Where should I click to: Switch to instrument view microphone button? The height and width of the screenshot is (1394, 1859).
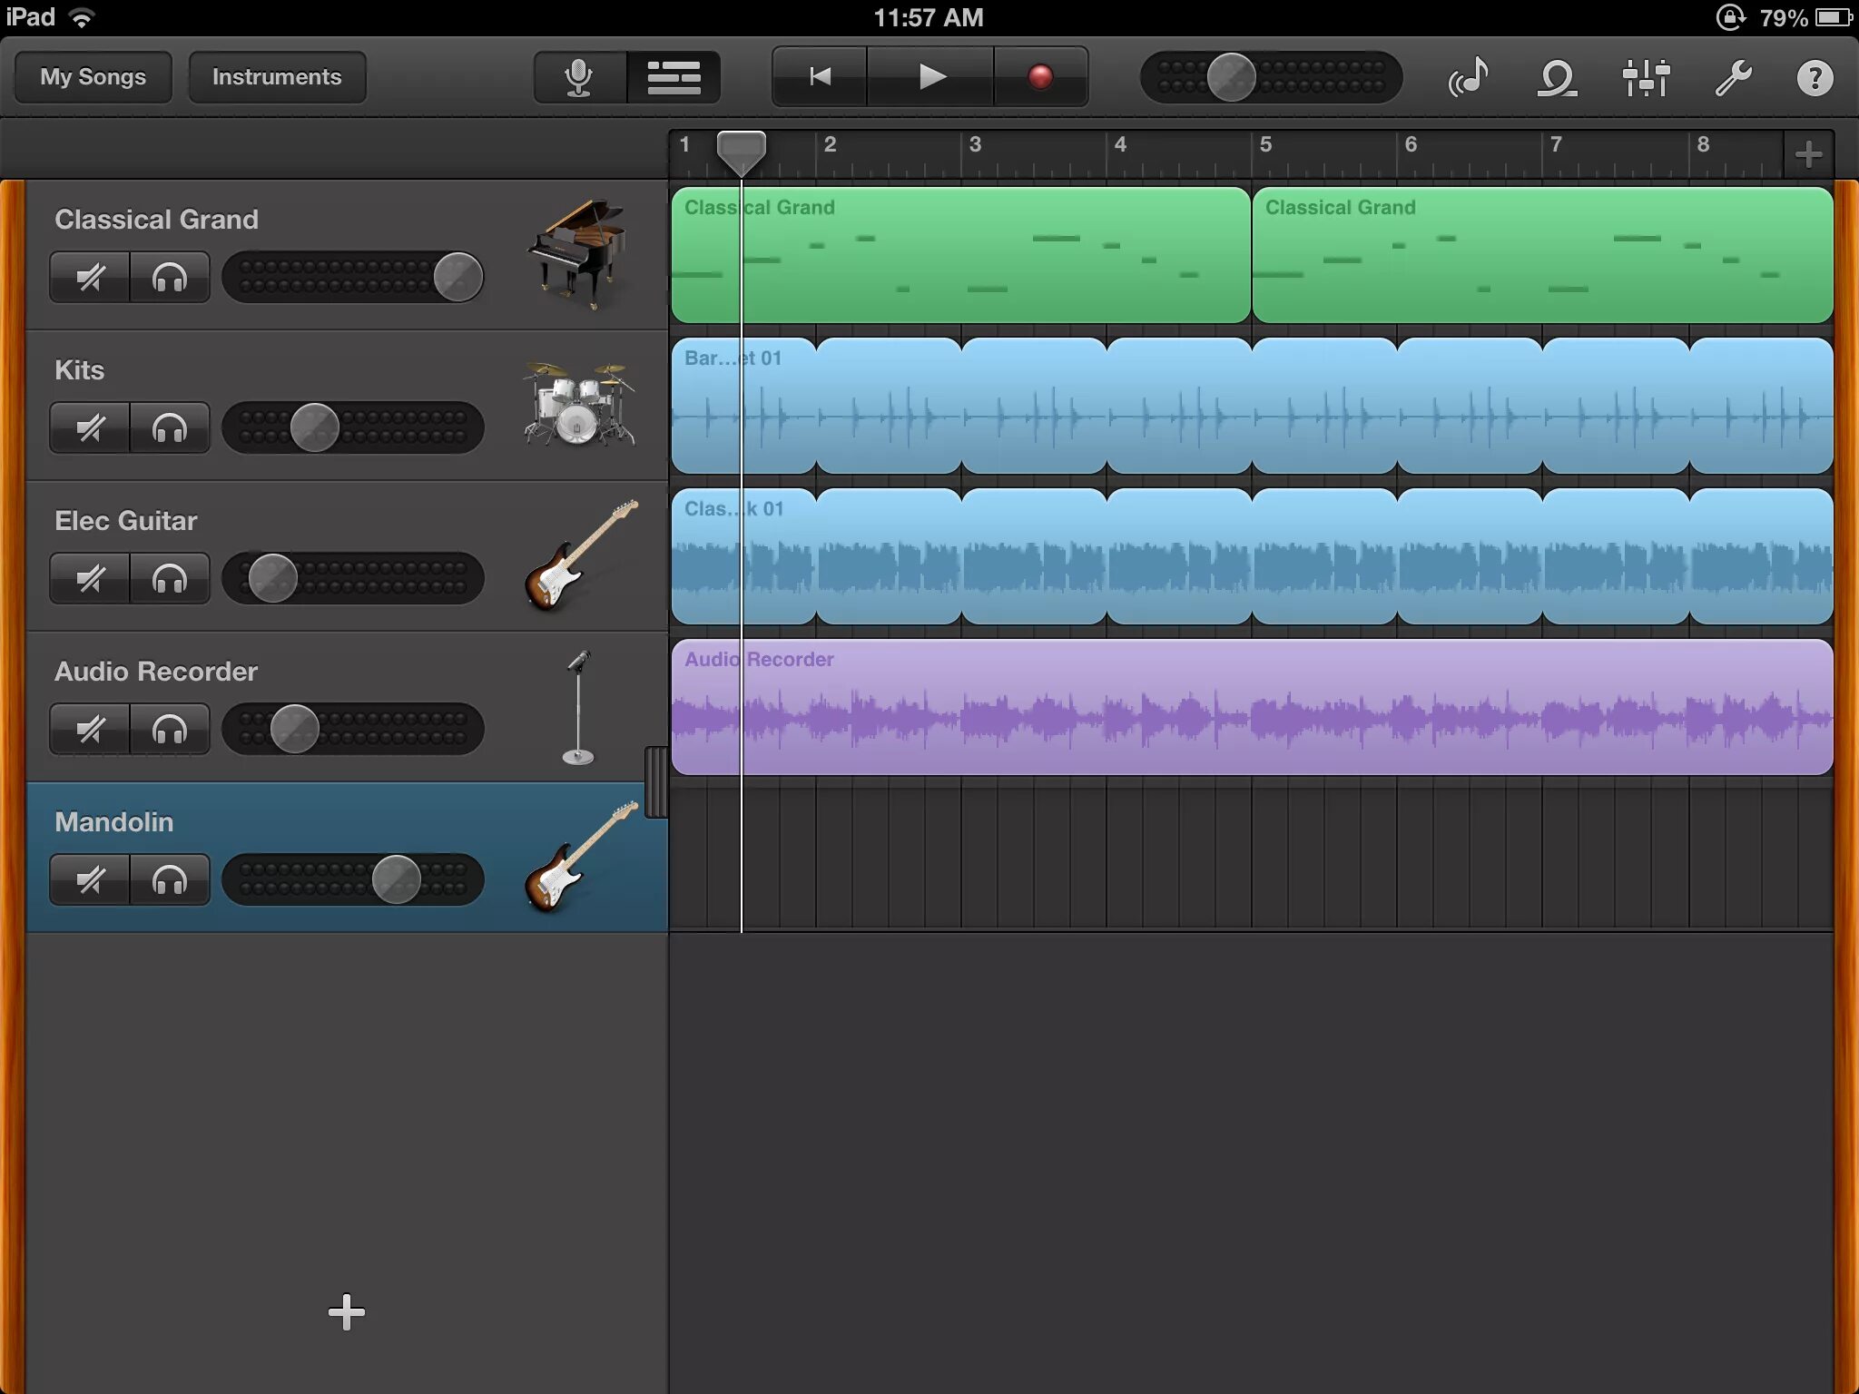point(579,78)
